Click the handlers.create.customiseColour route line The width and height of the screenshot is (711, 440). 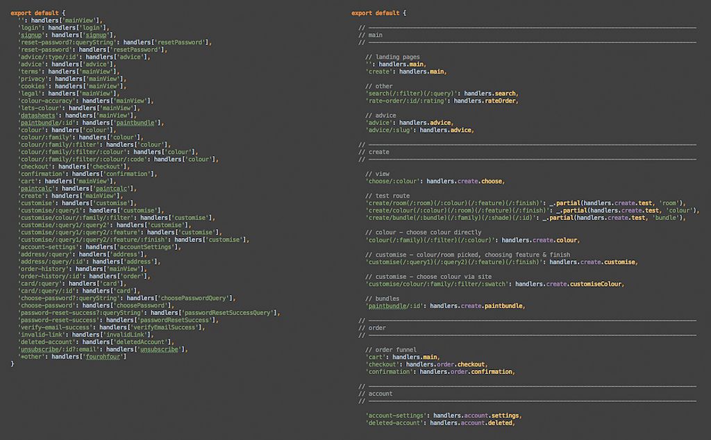point(495,284)
